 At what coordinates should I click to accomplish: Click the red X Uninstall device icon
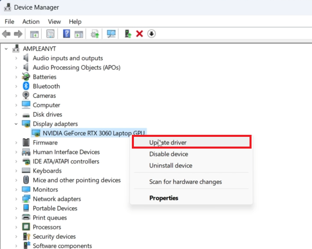click(x=140, y=34)
